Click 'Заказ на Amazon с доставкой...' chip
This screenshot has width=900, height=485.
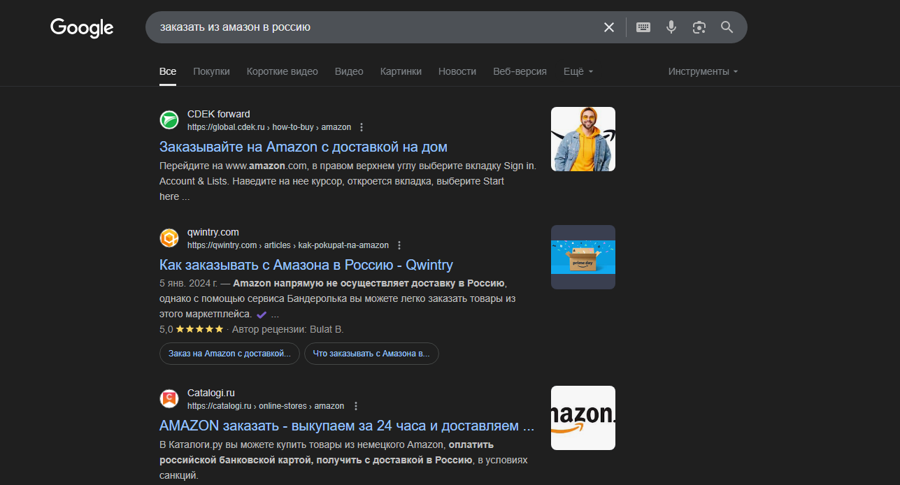pyautogui.click(x=229, y=354)
